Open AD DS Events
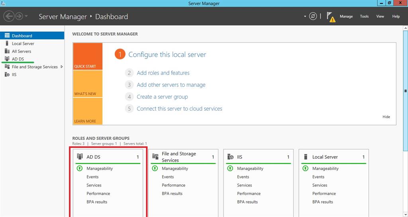Screen dimensions: 408x217 coord(92,177)
